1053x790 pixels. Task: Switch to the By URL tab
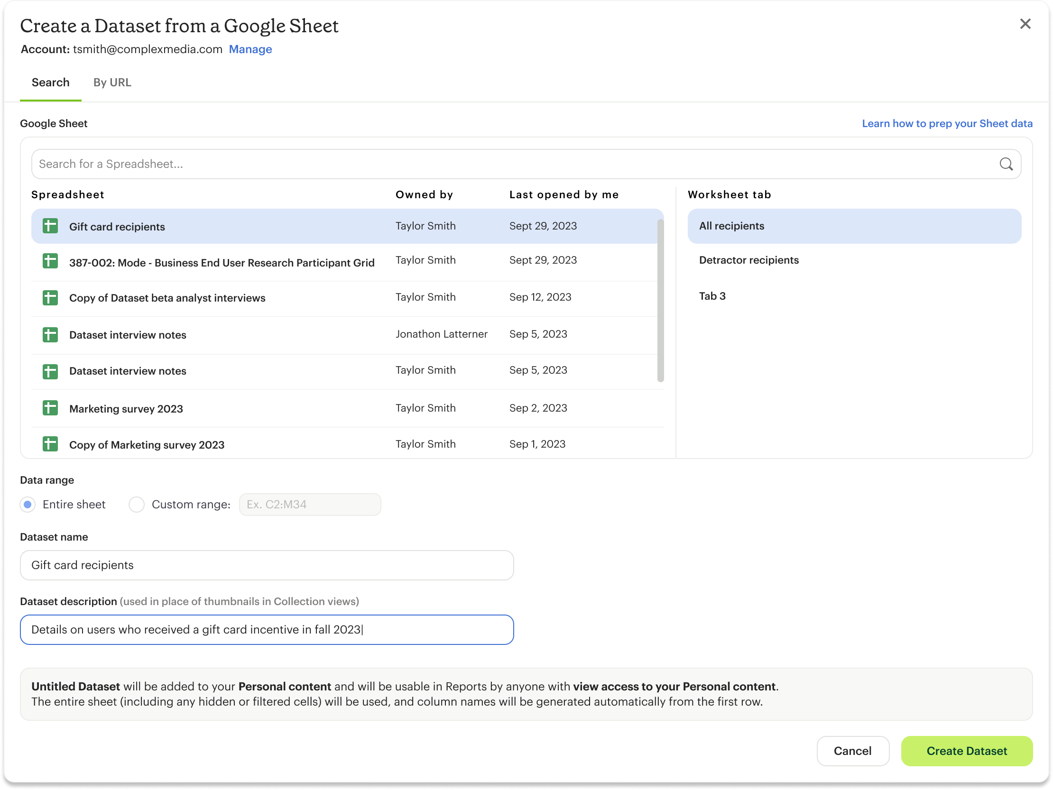[112, 83]
